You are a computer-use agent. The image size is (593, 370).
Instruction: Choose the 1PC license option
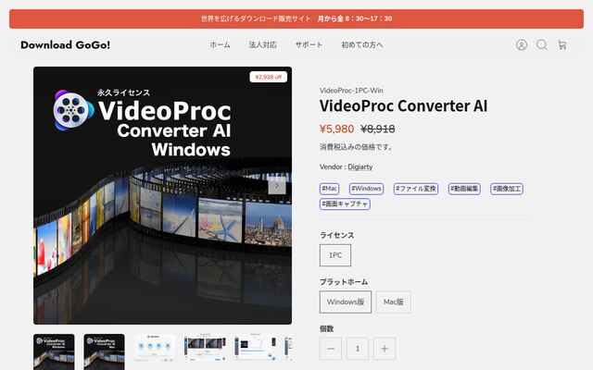pyautogui.click(x=335, y=255)
